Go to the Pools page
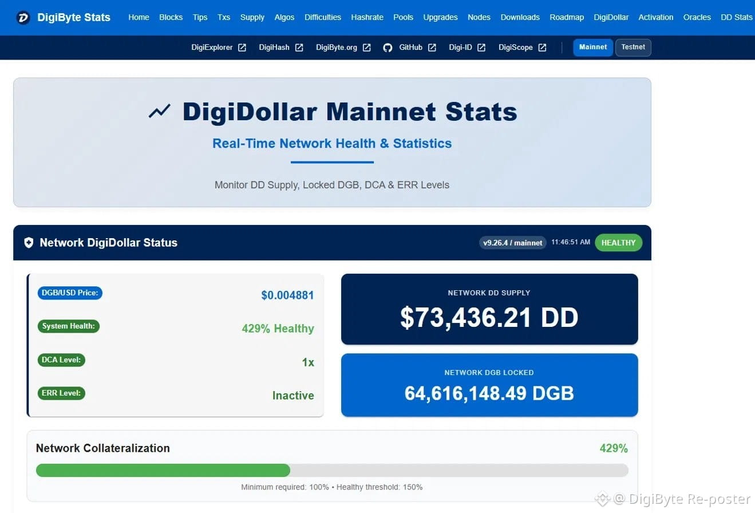 point(404,17)
